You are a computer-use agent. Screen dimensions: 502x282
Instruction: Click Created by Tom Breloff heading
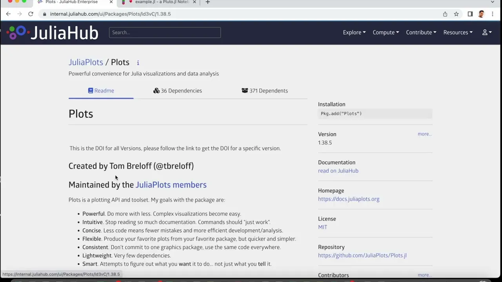[x=131, y=166]
